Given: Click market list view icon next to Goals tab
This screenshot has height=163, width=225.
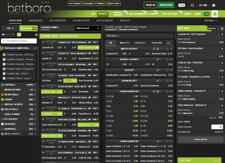Looking at the screenshot, I should 168,43.
